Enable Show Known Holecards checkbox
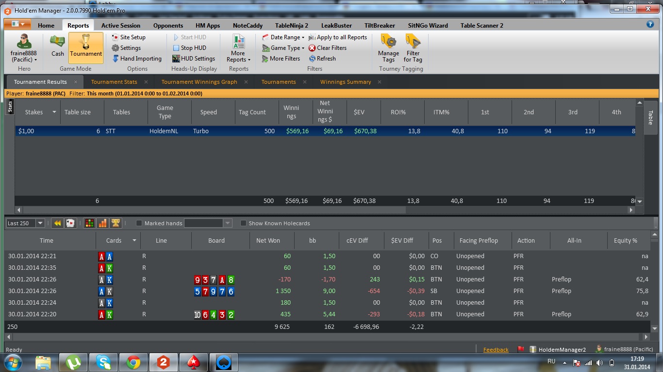 (243, 223)
